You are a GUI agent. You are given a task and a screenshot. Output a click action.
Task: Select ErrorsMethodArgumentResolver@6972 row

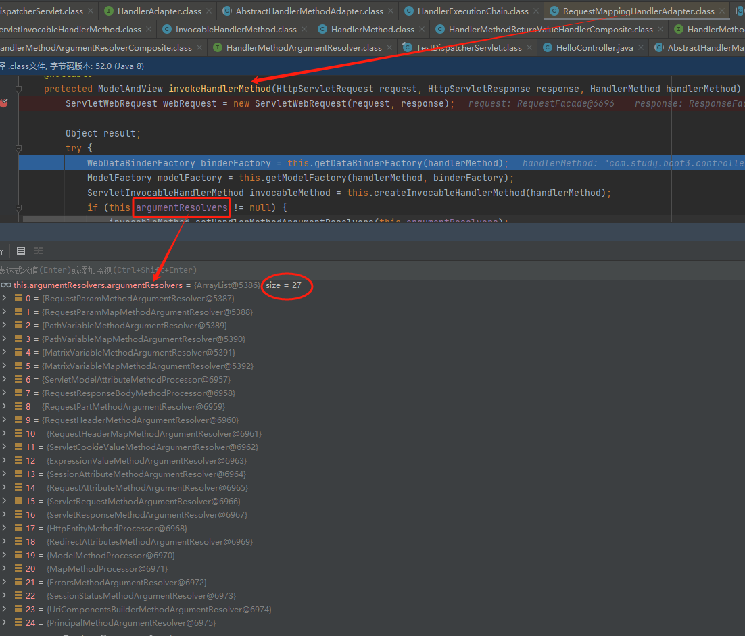pyautogui.click(x=372, y=583)
